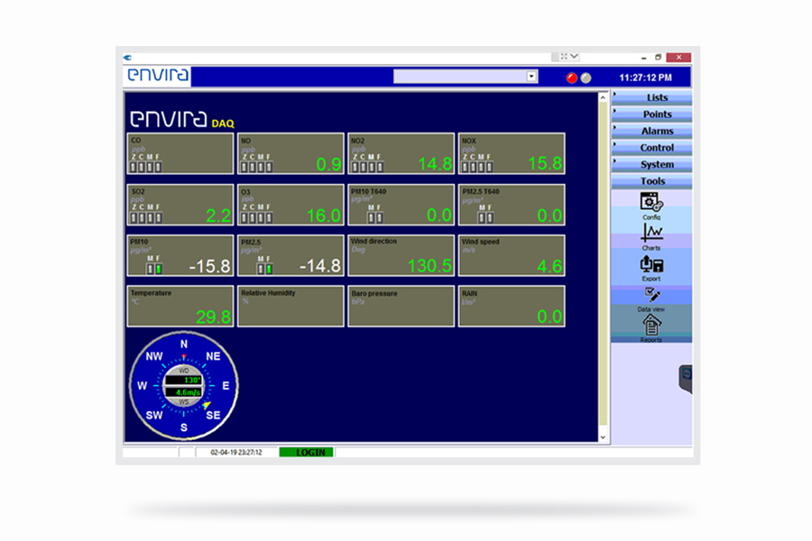
Task: Click the status bar timestamp 02-04-19 23:27:12
Action: (x=236, y=453)
